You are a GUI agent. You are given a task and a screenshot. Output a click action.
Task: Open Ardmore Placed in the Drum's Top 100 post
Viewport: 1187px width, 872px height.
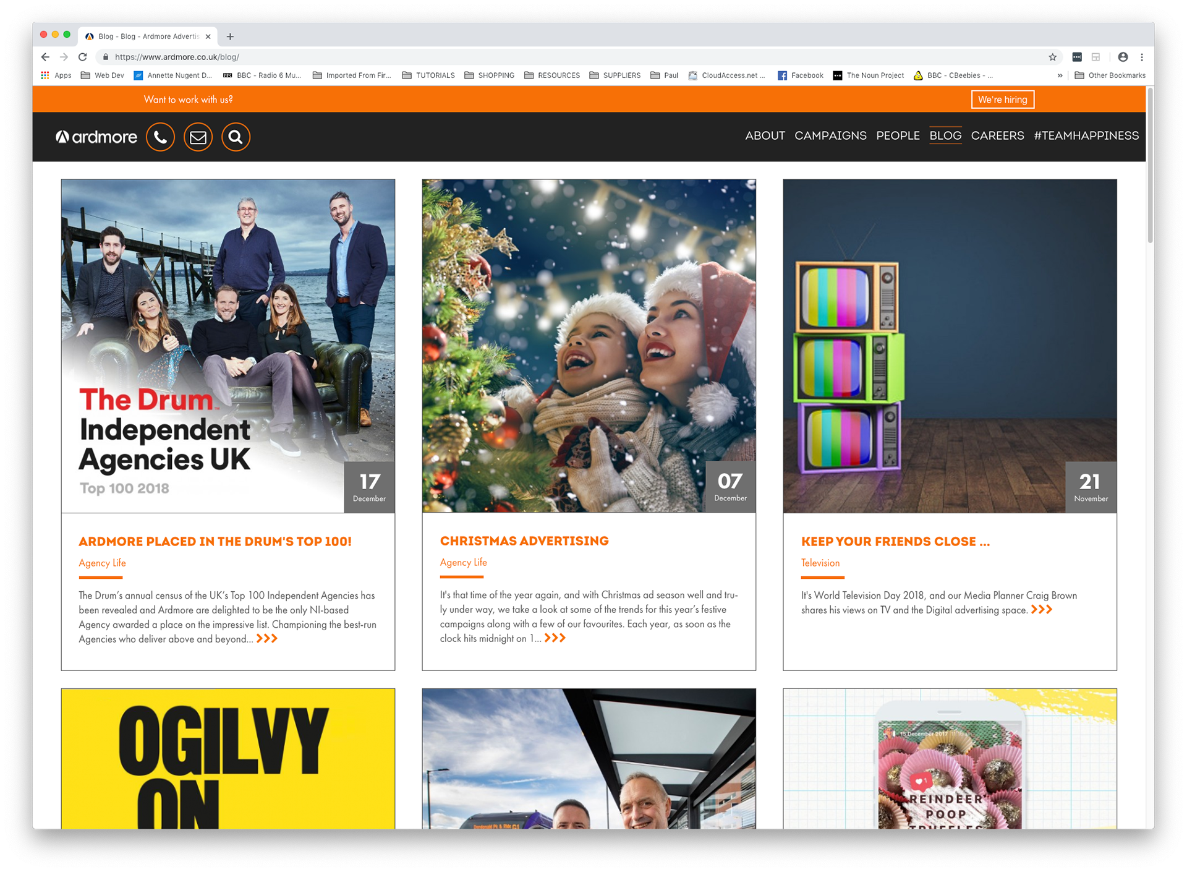click(215, 541)
